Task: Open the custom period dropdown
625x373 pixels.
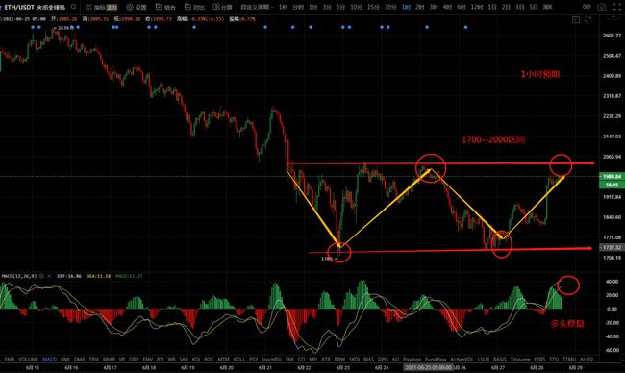Action: coord(257,7)
